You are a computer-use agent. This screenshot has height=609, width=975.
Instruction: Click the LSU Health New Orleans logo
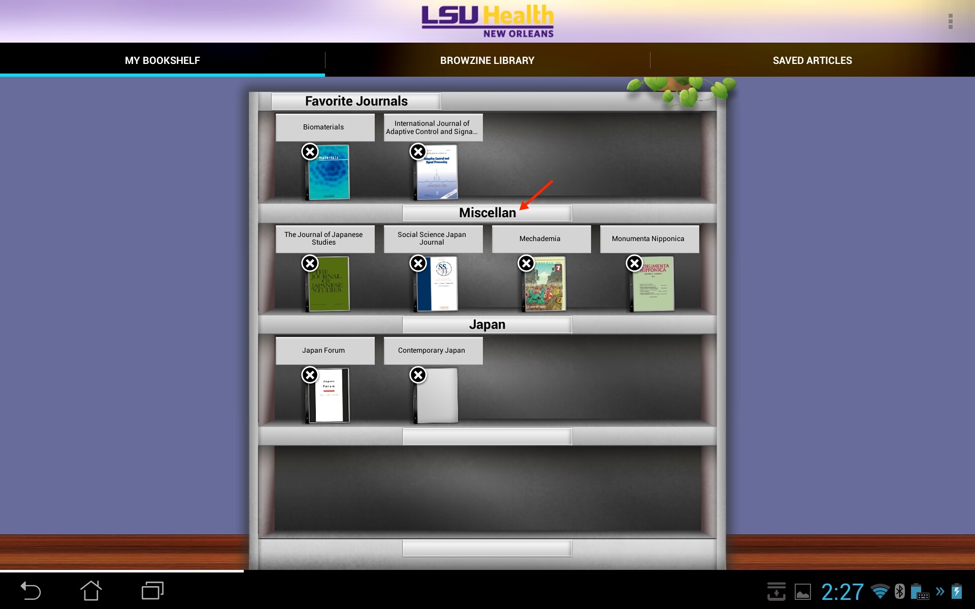[487, 20]
